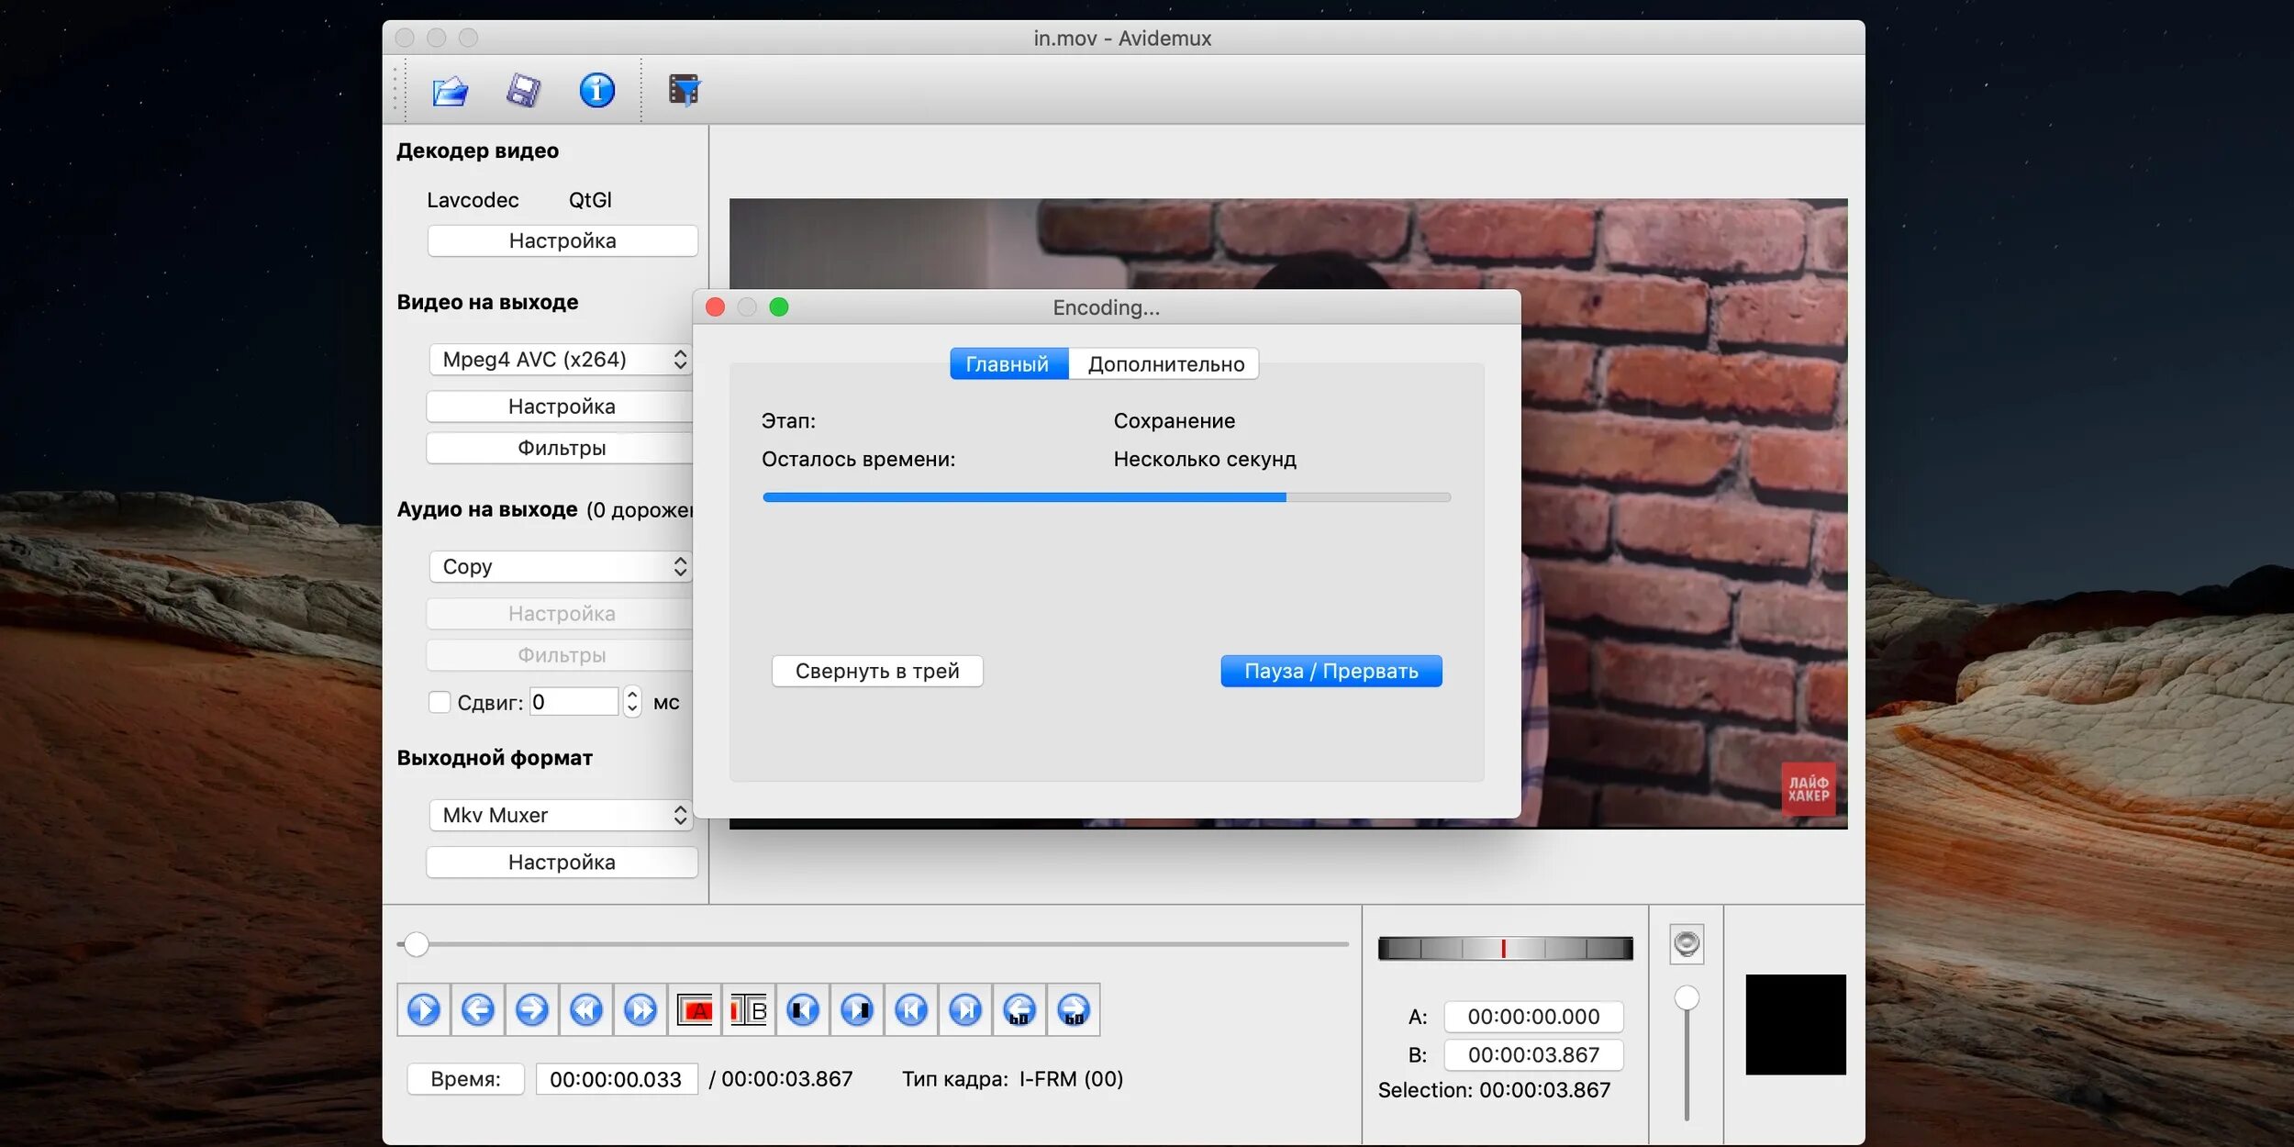
Task: Open video file with folder icon
Action: pyautogui.click(x=450, y=91)
